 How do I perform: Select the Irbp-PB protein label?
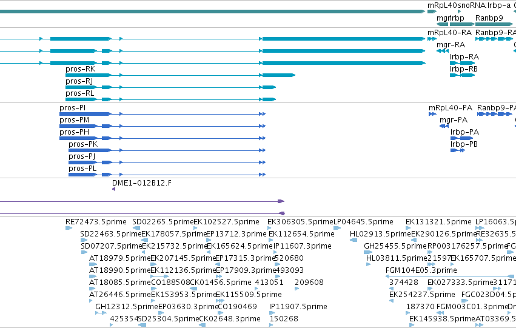[464, 144]
